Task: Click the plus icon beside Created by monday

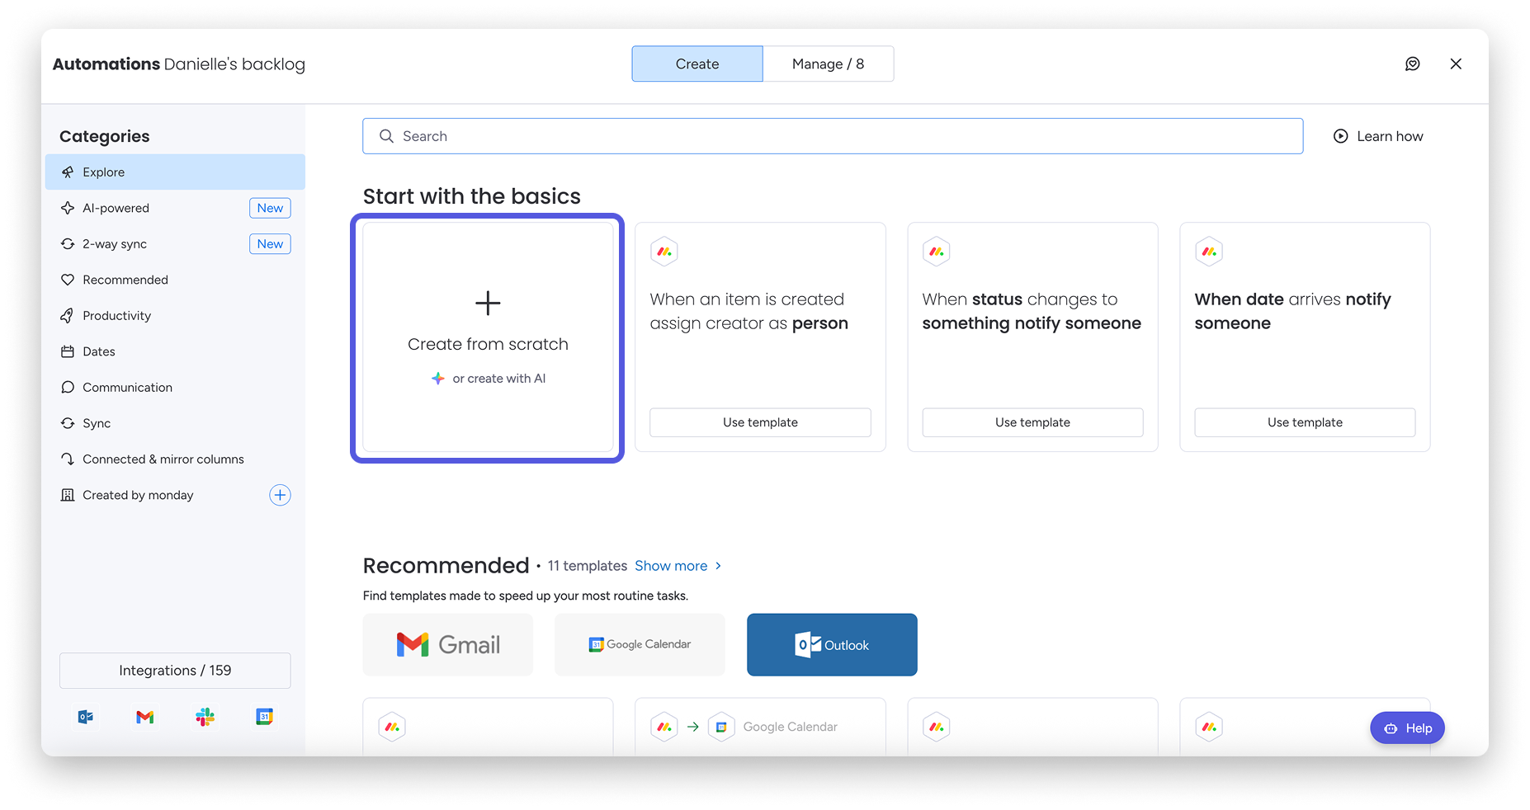Action: coord(280,495)
